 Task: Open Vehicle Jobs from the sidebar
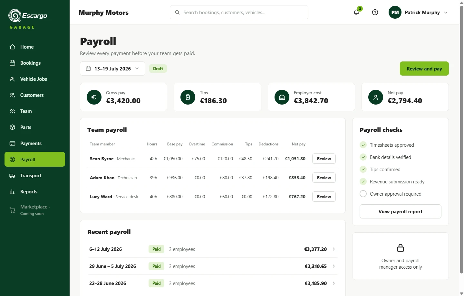(35, 79)
